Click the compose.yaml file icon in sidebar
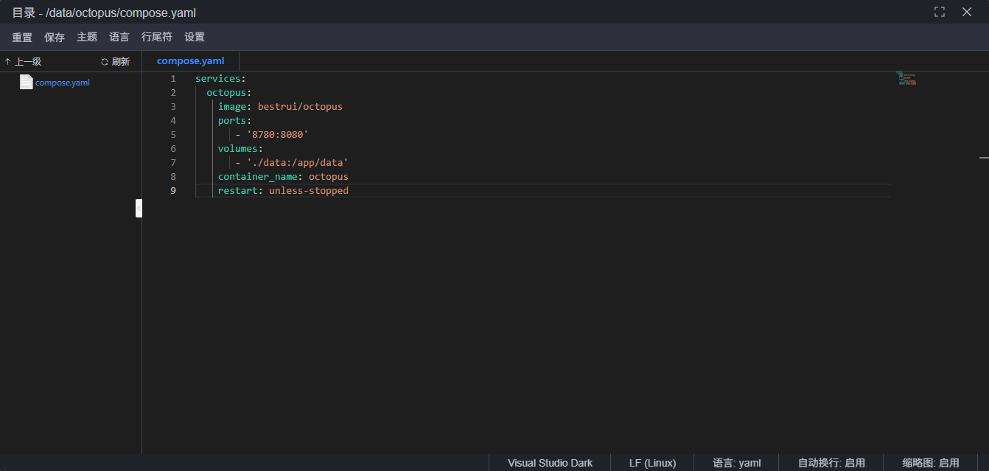The image size is (989, 471). [27, 83]
